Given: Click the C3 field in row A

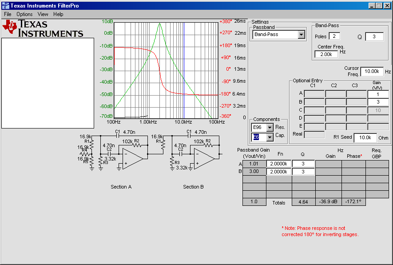Looking at the screenshot, I should [x=357, y=94].
